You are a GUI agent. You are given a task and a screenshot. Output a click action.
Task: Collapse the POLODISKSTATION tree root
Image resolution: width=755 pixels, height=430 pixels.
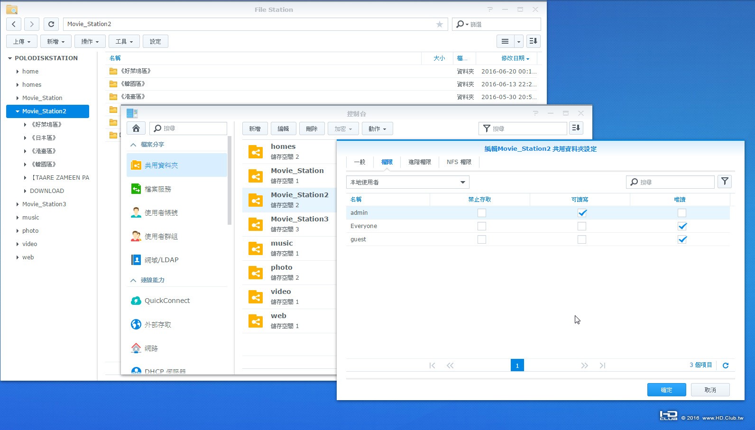click(9, 58)
